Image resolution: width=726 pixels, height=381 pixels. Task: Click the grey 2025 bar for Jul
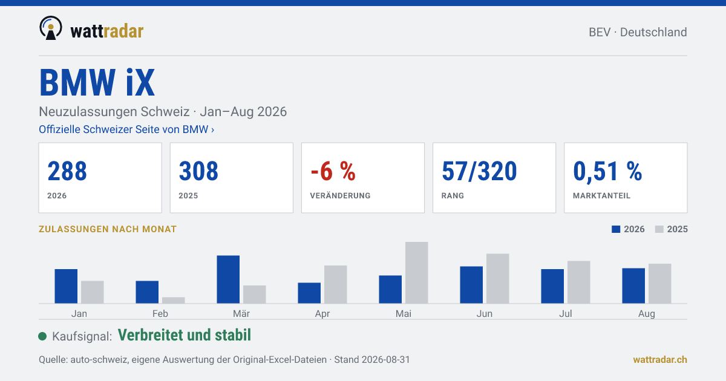click(579, 282)
